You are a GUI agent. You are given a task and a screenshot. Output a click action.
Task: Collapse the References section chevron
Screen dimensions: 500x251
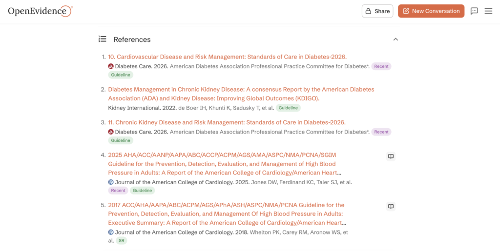pos(396,39)
